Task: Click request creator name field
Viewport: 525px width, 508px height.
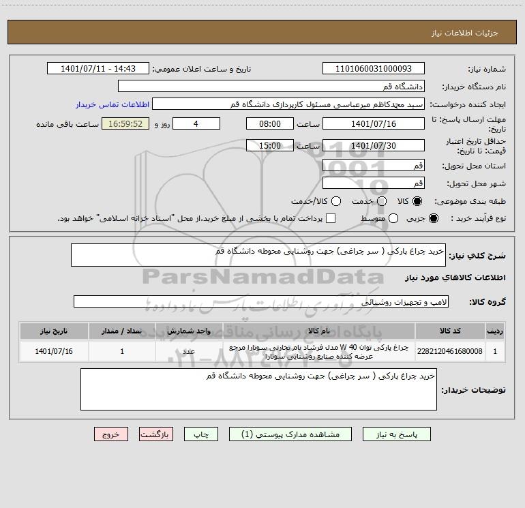Action: pyautogui.click(x=288, y=104)
